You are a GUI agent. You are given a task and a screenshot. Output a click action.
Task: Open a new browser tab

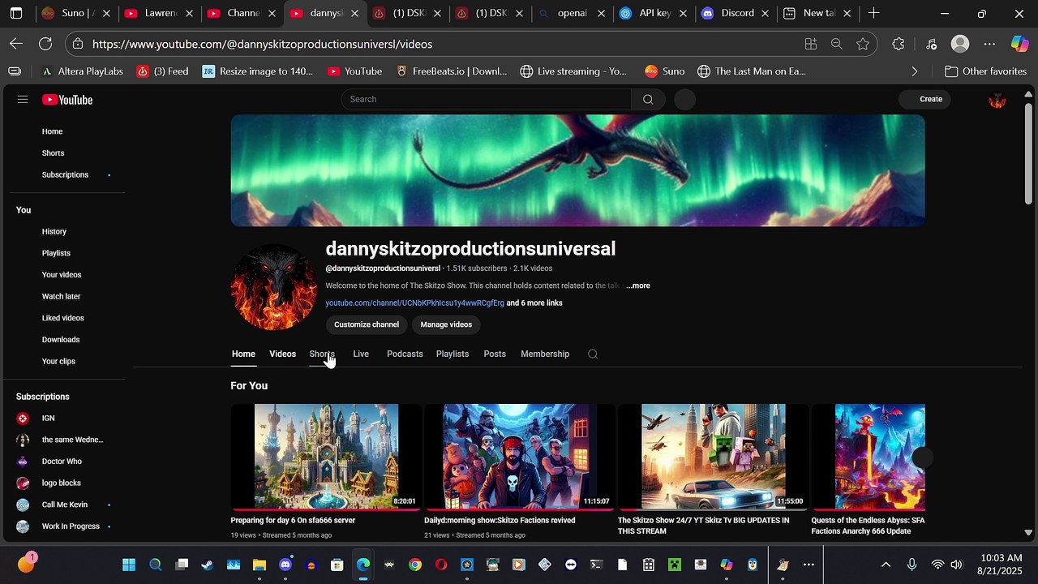(873, 13)
